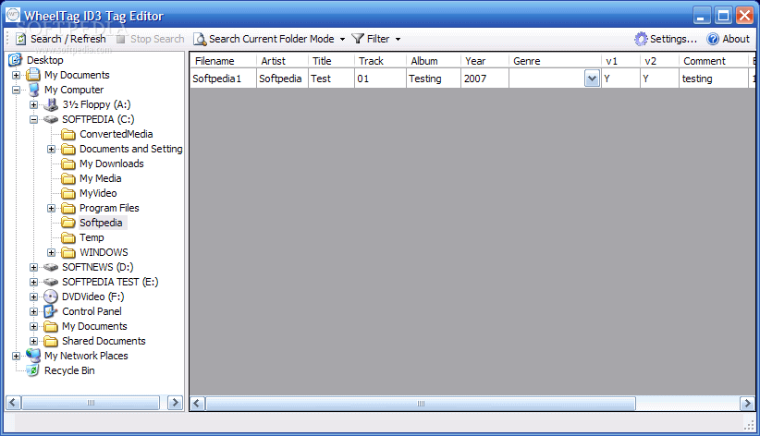
Task: Click the SOFTNEWS (D:) drive icon
Action: 51,267
